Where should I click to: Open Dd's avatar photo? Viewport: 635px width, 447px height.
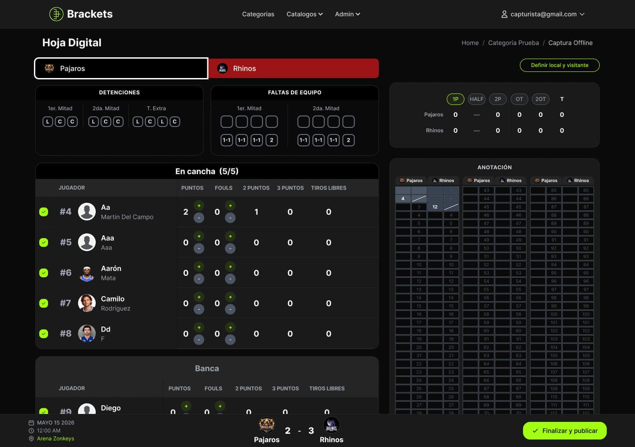pyautogui.click(x=87, y=333)
